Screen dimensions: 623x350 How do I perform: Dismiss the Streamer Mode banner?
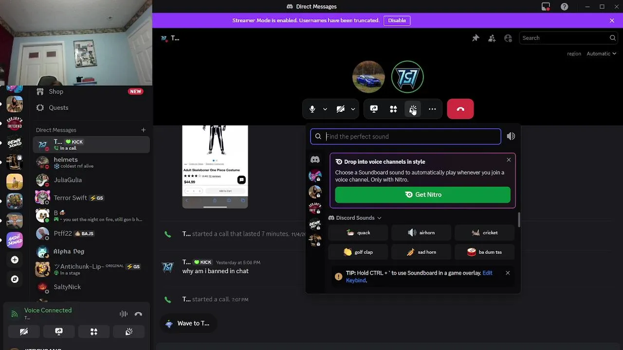612,20
